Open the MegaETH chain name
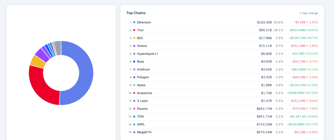 144,132
